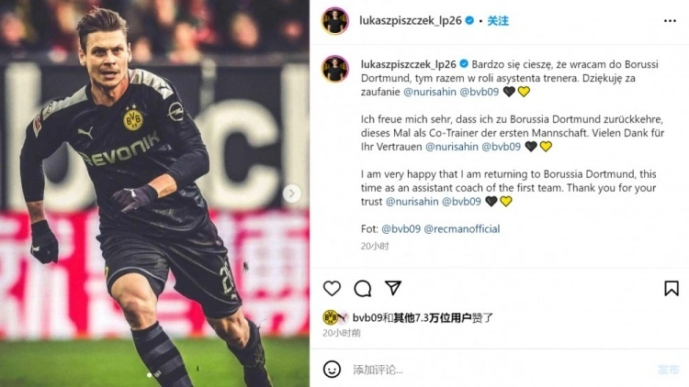Advance to the next photo in carousel

[291, 193]
